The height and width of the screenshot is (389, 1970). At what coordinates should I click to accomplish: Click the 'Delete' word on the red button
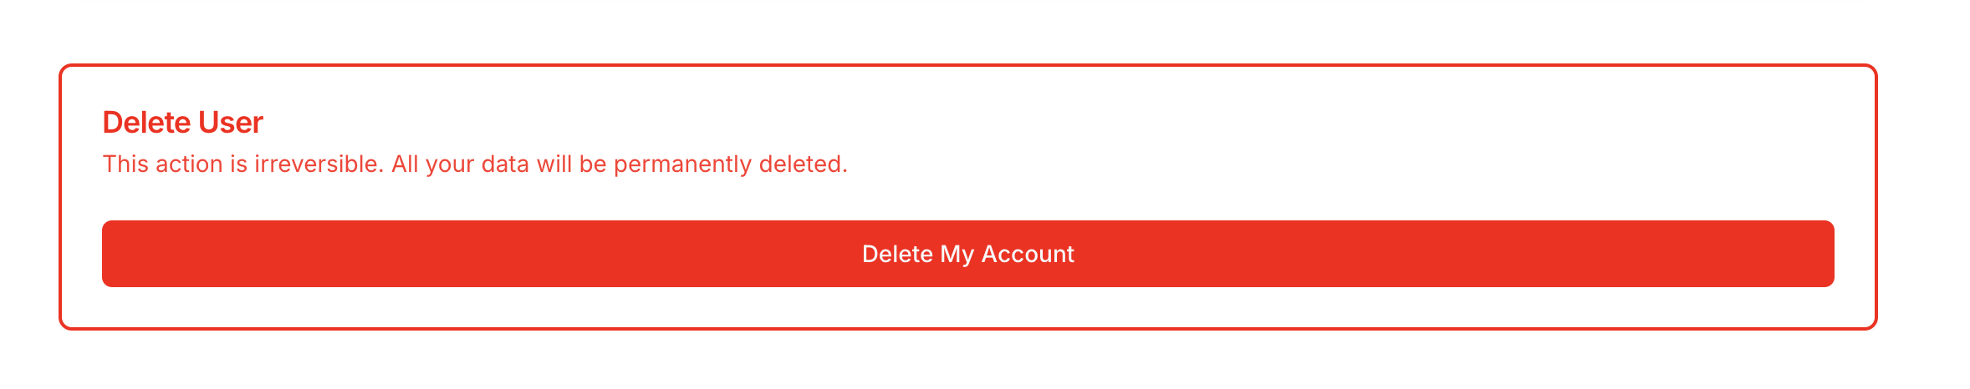pyautogui.click(x=897, y=254)
